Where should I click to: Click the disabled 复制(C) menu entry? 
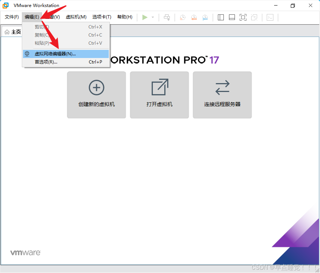(x=66, y=35)
